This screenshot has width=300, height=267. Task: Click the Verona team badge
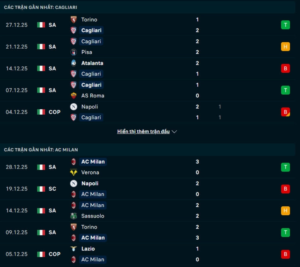coord(73,173)
